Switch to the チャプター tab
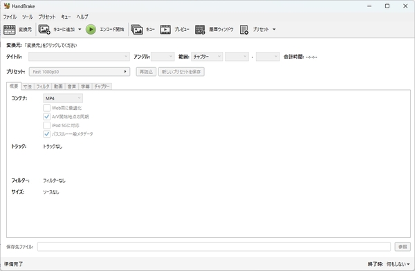The width and height of the screenshot is (415, 271). pyautogui.click(x=102, y=86)
